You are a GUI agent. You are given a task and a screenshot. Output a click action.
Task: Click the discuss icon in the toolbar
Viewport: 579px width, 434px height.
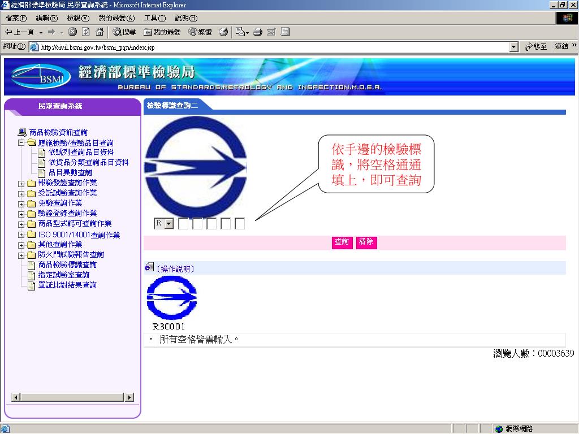[285, 32]
